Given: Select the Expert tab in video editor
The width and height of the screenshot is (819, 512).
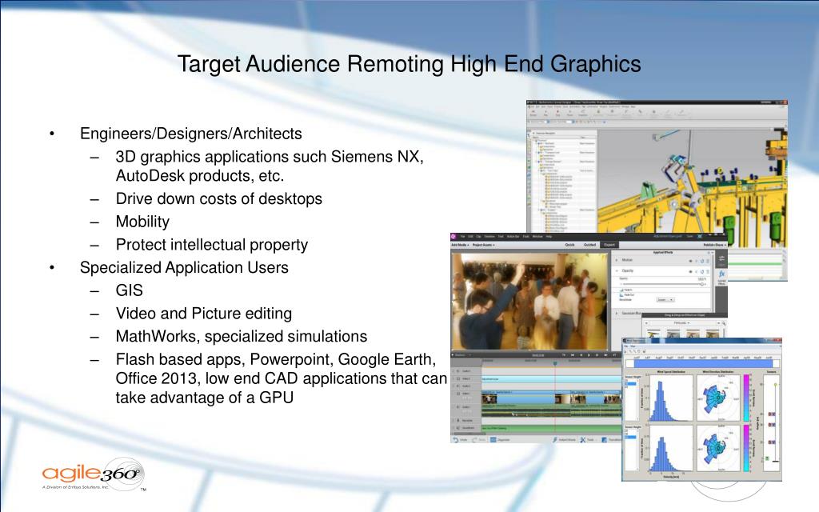Looking at the screenshot, I should 609,245.
